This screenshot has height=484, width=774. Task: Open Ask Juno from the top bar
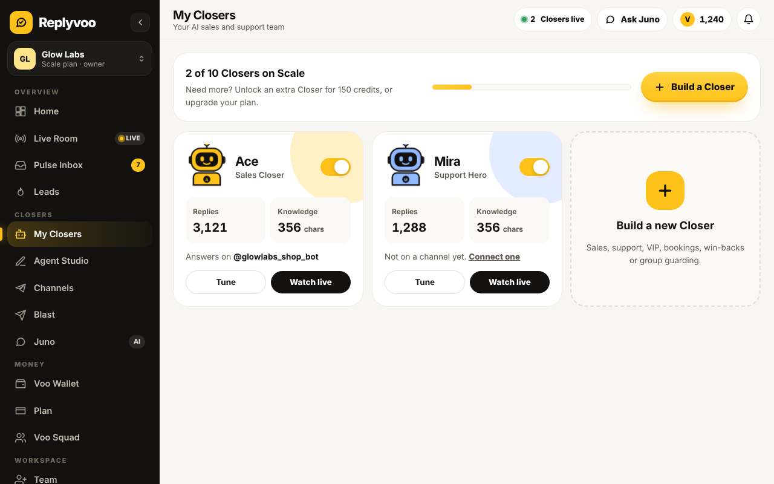(632, 19)
